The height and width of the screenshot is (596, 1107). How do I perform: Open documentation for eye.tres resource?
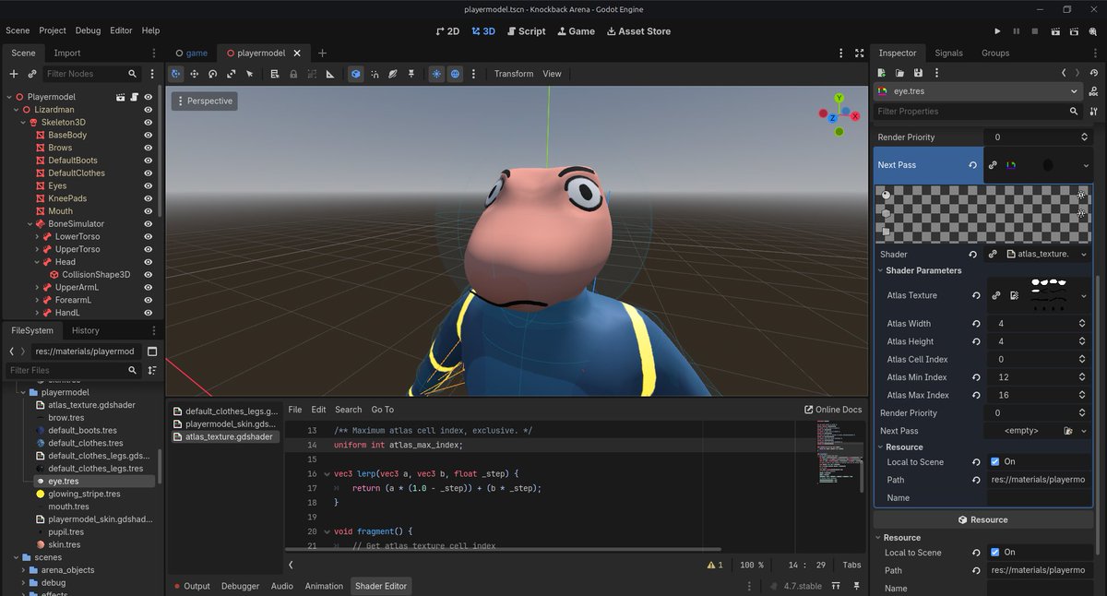[x=1095, y=91]
